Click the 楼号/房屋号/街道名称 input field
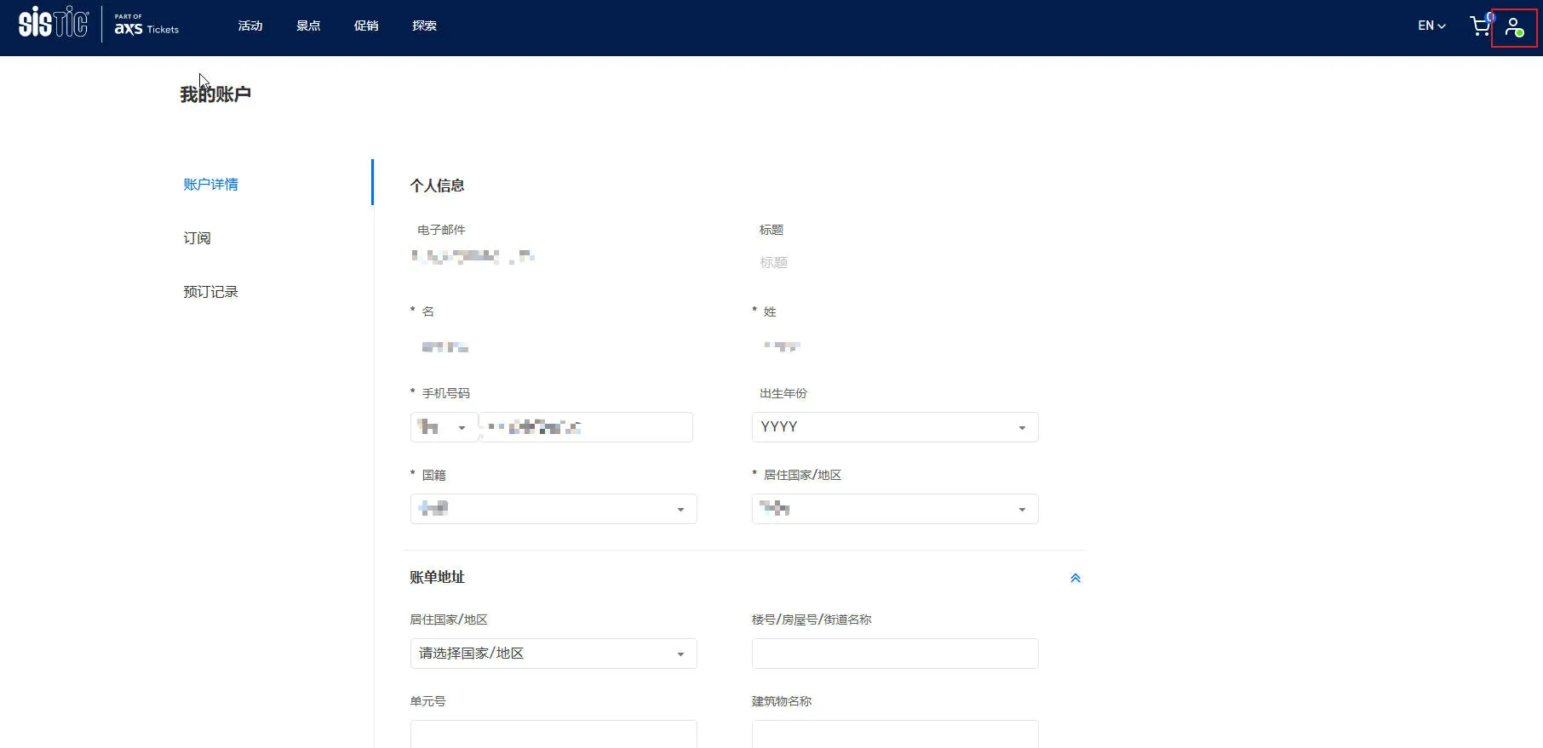 (x=895, y=654)
